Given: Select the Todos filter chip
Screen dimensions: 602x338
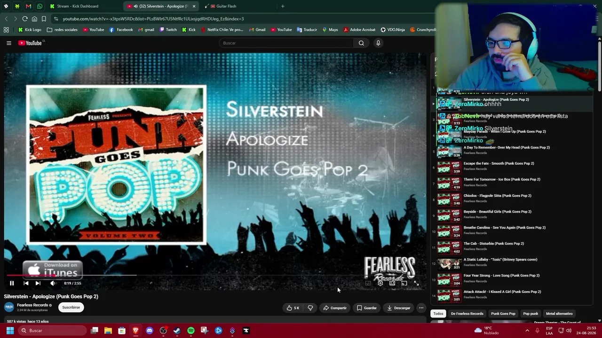Looking at the screenshot, I should [438, 314].
